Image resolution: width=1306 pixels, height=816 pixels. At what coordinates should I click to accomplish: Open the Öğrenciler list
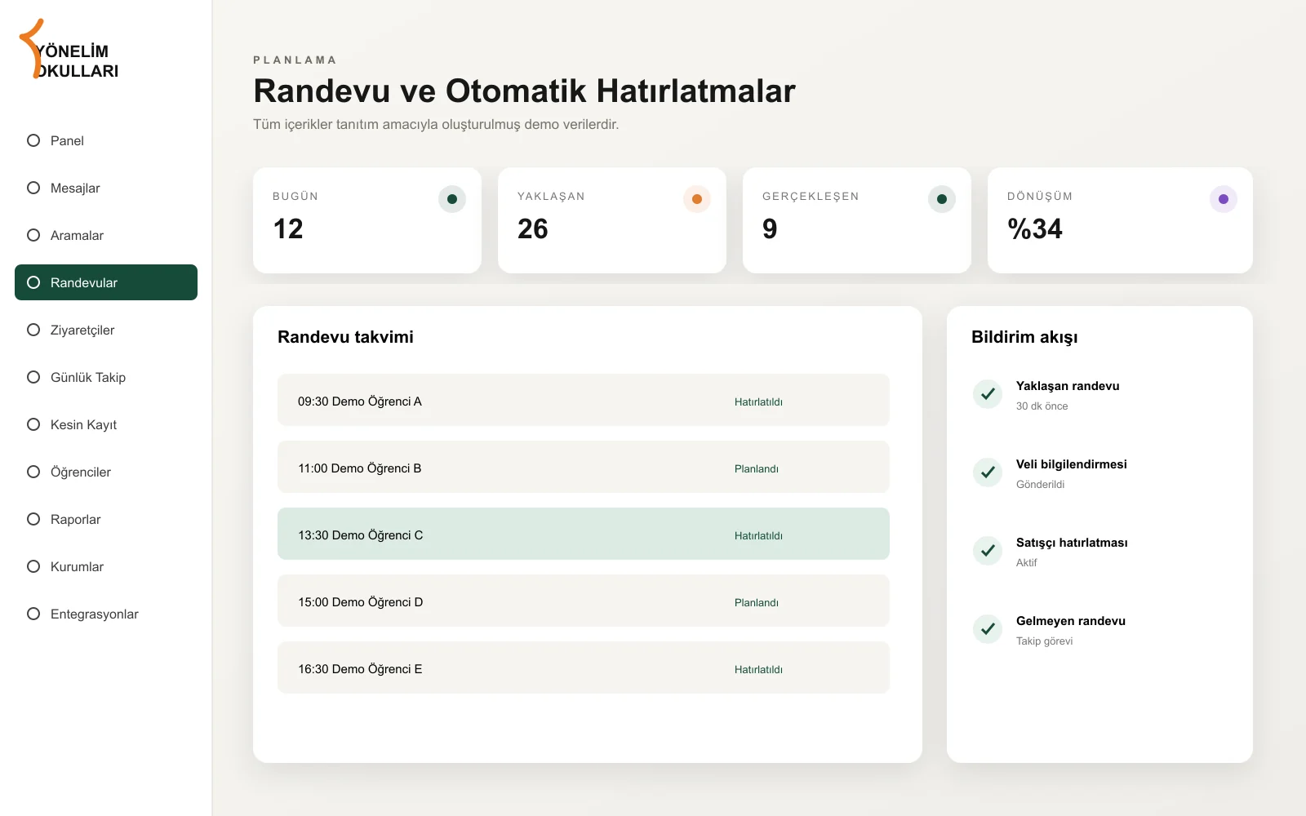[106, 472]
